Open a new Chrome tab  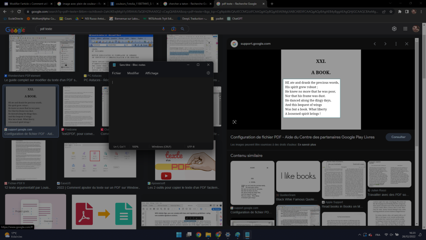tap(272, 4)
